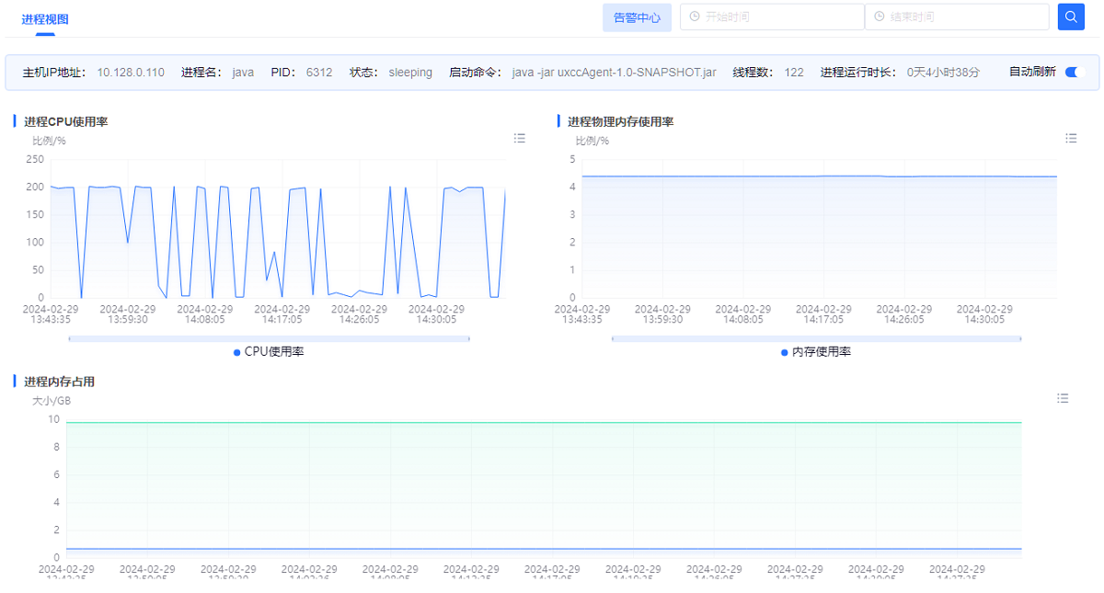The width and height of the screenshot is (1104, 593).
Task: Hide the 内存使用率 series via legend label
Action: click(822, 352)
